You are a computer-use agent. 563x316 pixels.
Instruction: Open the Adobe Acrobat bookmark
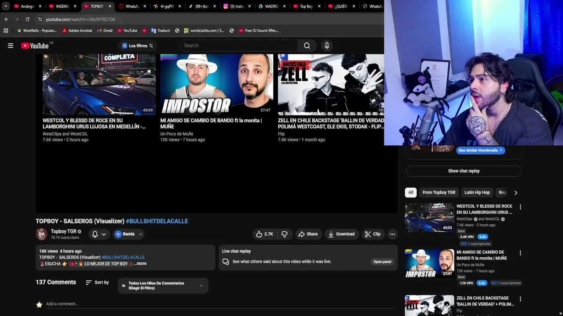(x=77, y=31)
